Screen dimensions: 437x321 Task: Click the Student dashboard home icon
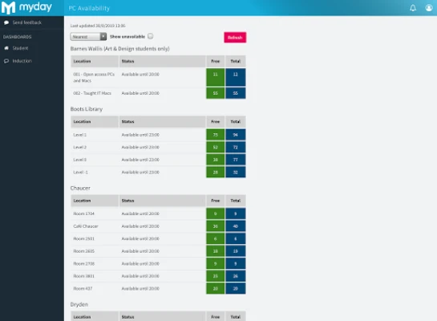(6, 48)
